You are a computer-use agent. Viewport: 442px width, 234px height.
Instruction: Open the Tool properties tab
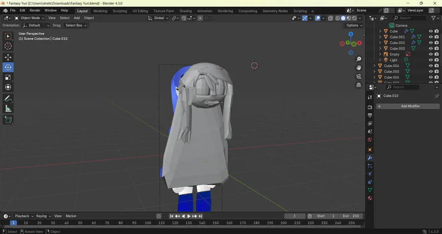[370, 97]
